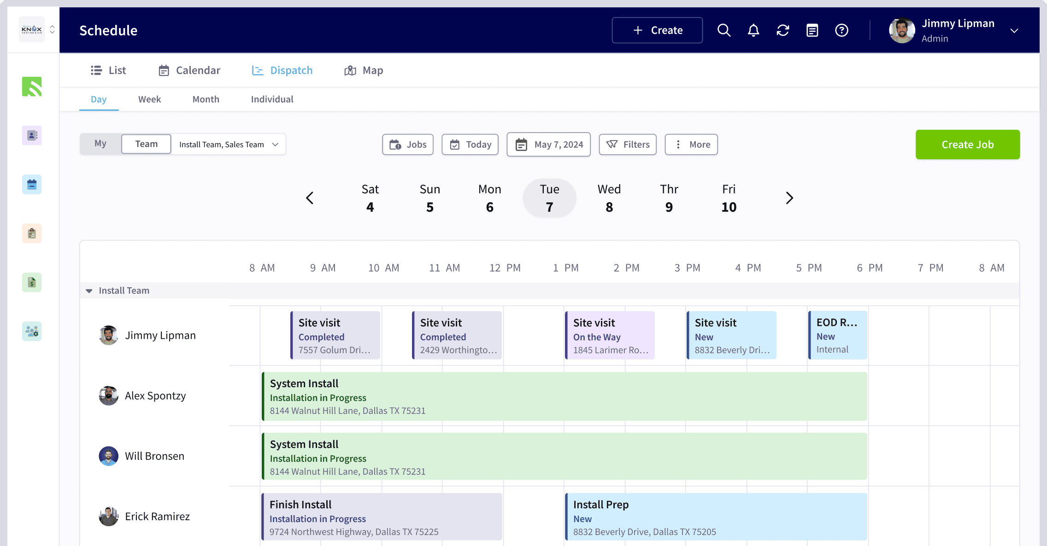Click the clipboard sidebar icon
The image size is (1047, 546).
coord(32,233)
